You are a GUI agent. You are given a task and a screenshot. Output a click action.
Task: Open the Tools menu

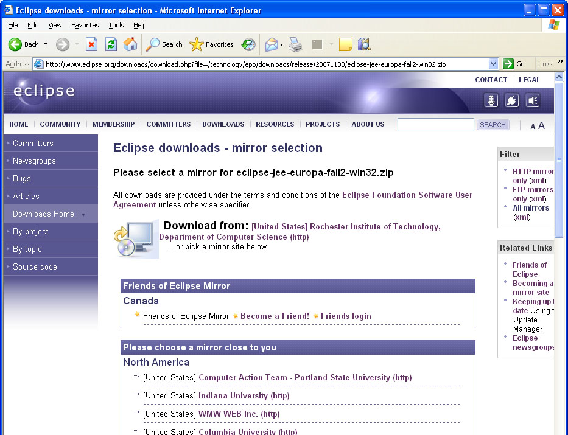116,25
